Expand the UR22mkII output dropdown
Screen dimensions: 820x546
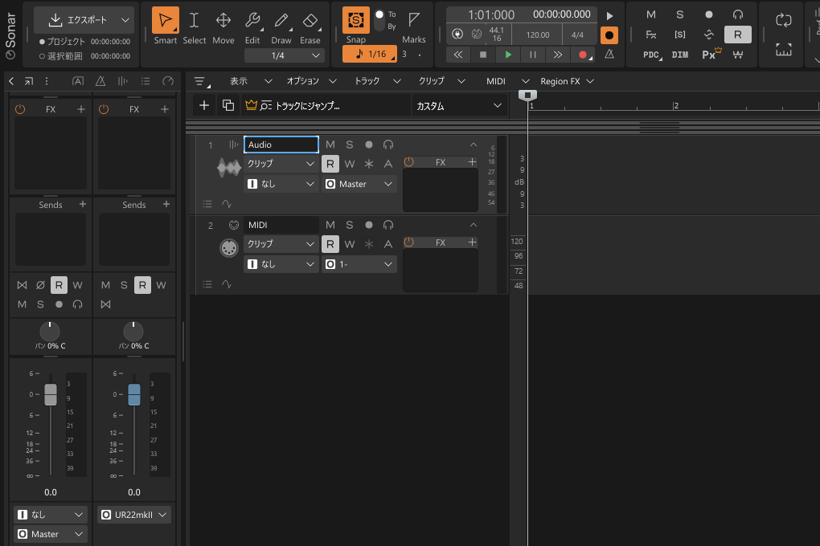click(134, 515)
